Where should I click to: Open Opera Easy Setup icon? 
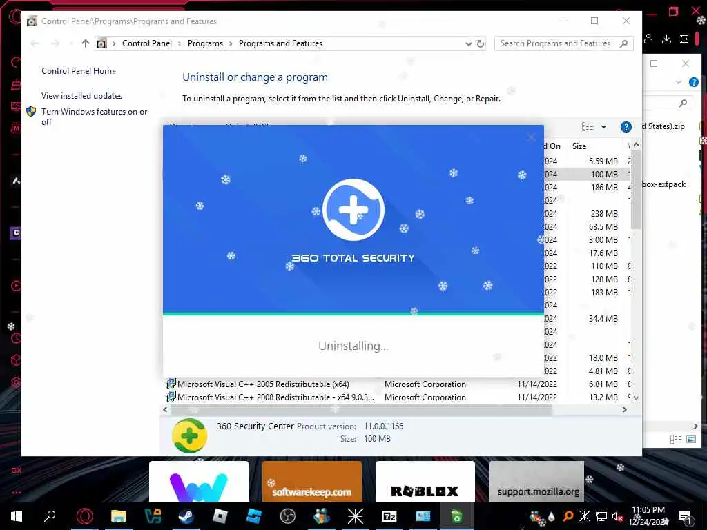[684, 39]
